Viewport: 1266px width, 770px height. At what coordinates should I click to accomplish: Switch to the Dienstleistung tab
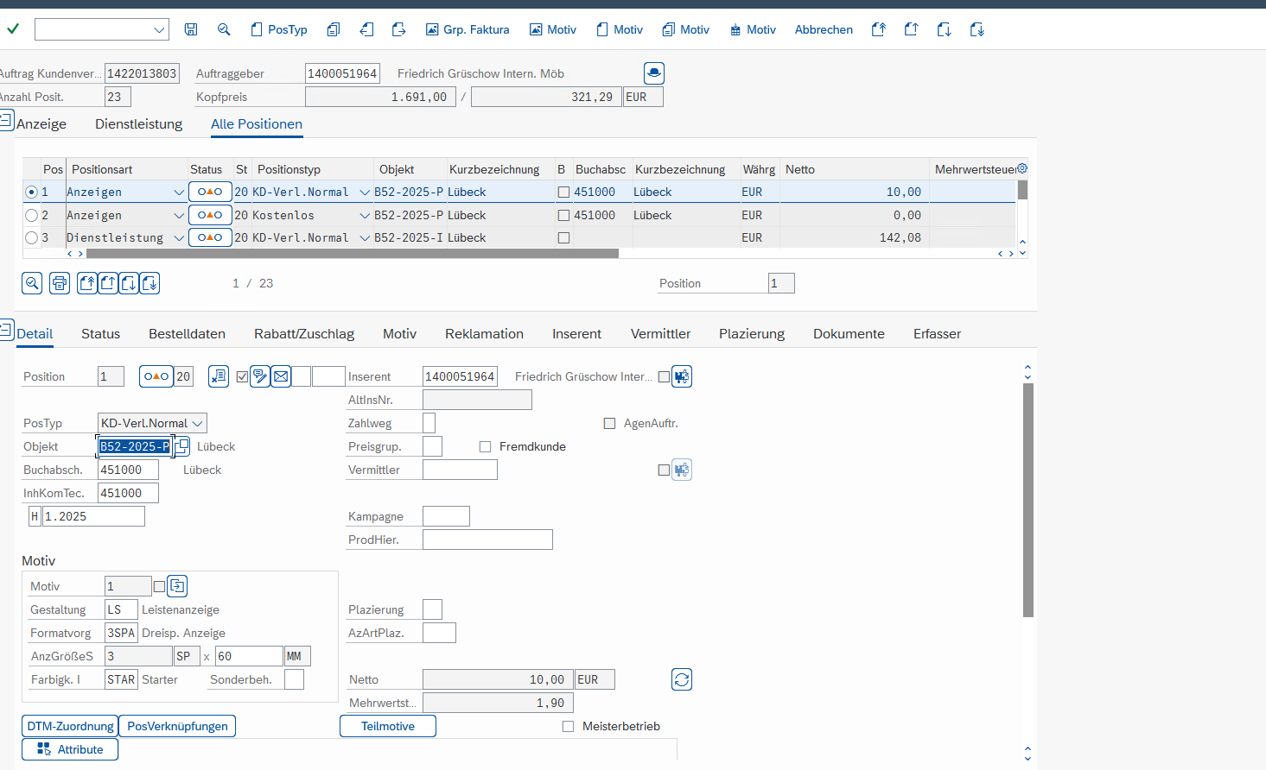138,123
